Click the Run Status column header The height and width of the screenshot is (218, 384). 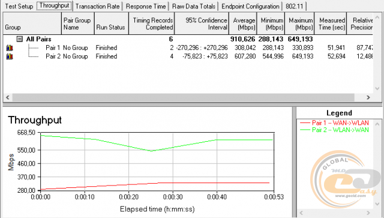(112, 23)
